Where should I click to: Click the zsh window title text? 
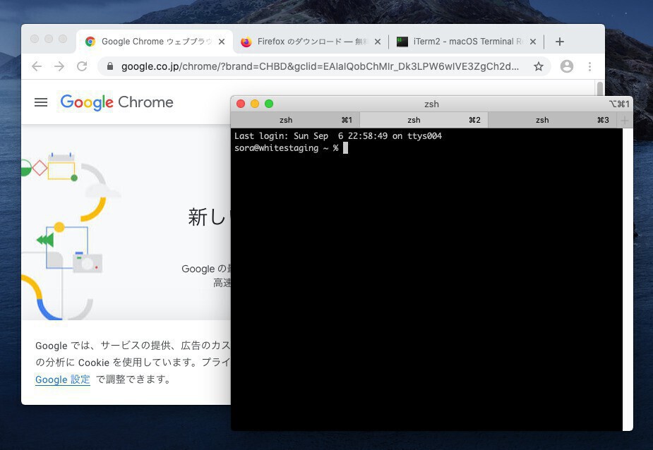tap(431, 104)
